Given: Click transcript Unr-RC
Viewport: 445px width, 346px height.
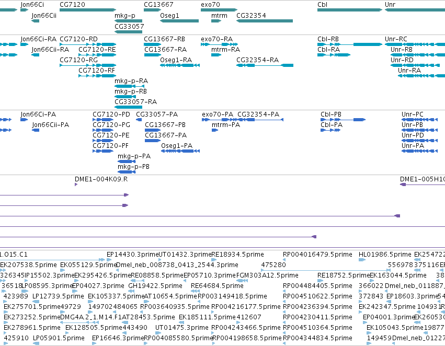Looking at the screenshot, I should (415, 44).
